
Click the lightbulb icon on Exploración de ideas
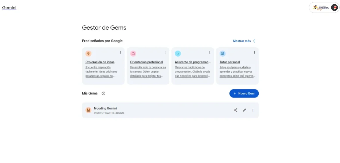(x=88, y=54)
